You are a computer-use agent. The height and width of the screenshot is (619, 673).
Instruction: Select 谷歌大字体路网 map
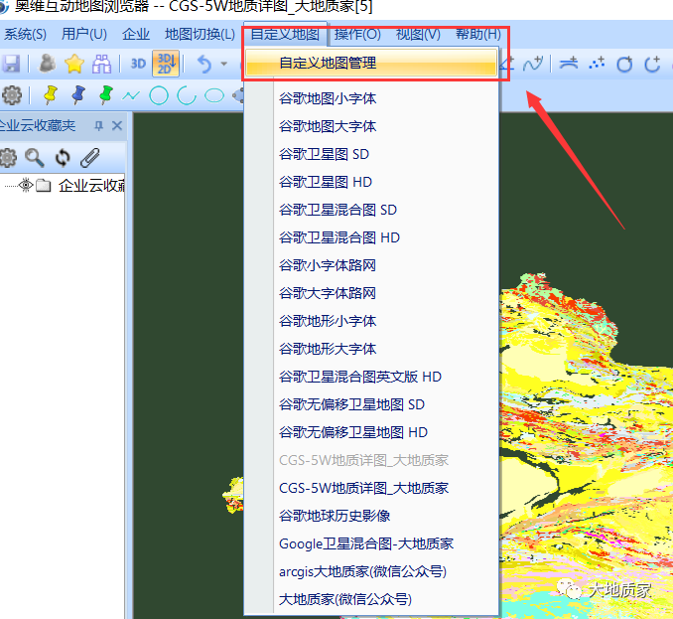click(371, 293)
